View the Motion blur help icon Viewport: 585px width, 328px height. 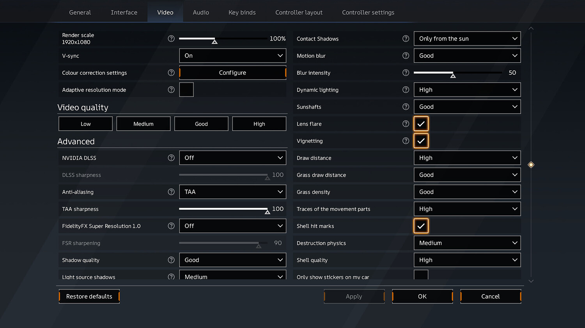(x=406, y=56)
